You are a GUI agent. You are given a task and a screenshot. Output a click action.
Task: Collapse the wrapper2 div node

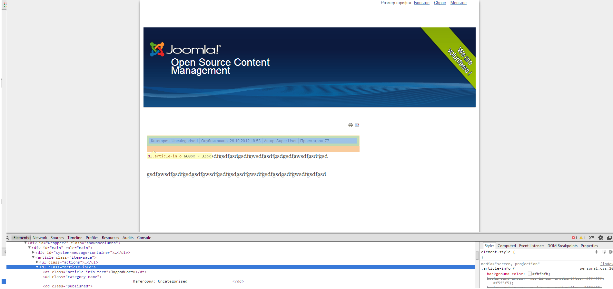point(25,243)
